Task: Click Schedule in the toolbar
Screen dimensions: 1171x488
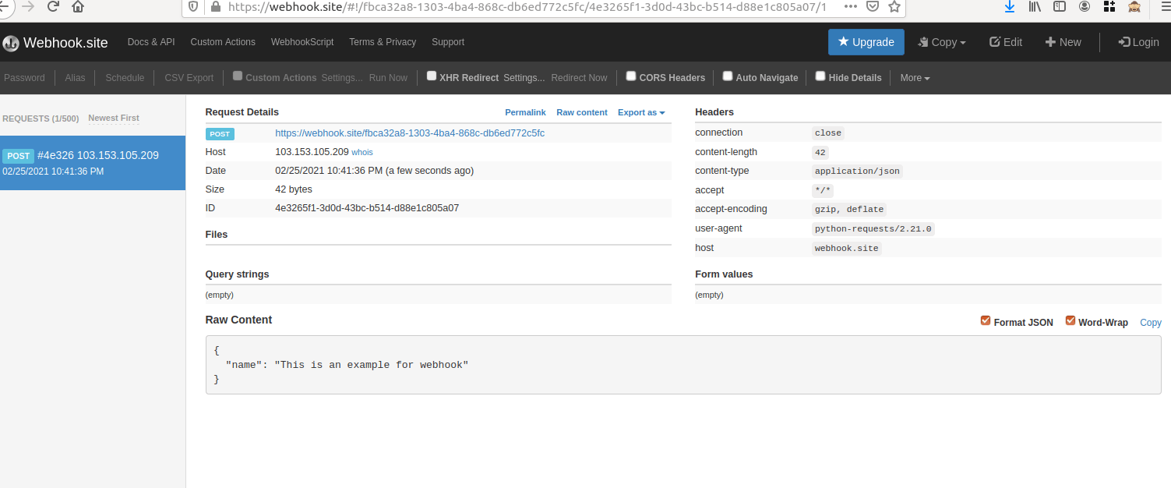Action: tap(125, 78)
